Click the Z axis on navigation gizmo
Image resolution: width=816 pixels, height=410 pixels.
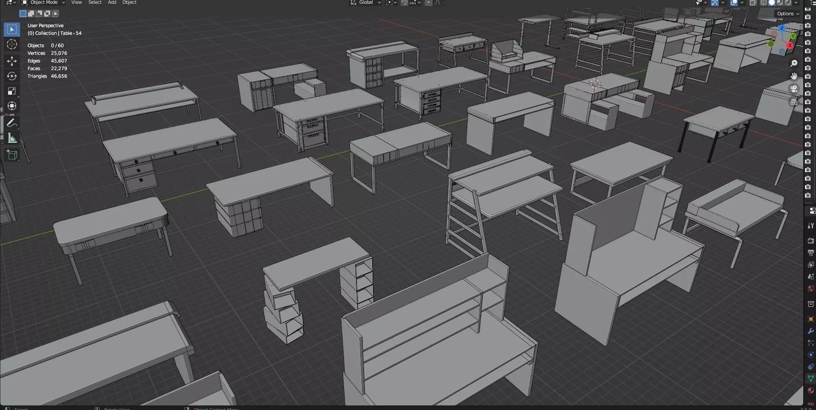[782, 28]
